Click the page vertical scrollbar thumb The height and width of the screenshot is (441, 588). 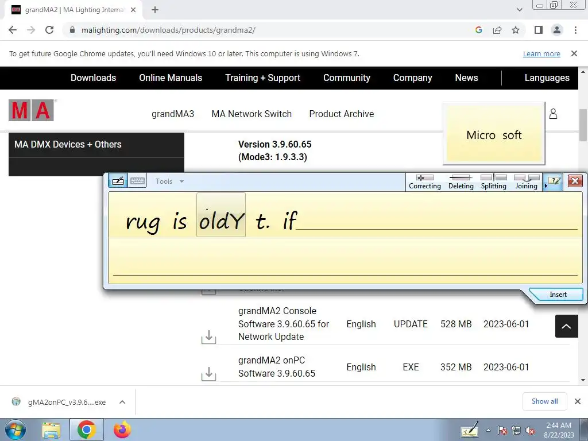point(583,125)
